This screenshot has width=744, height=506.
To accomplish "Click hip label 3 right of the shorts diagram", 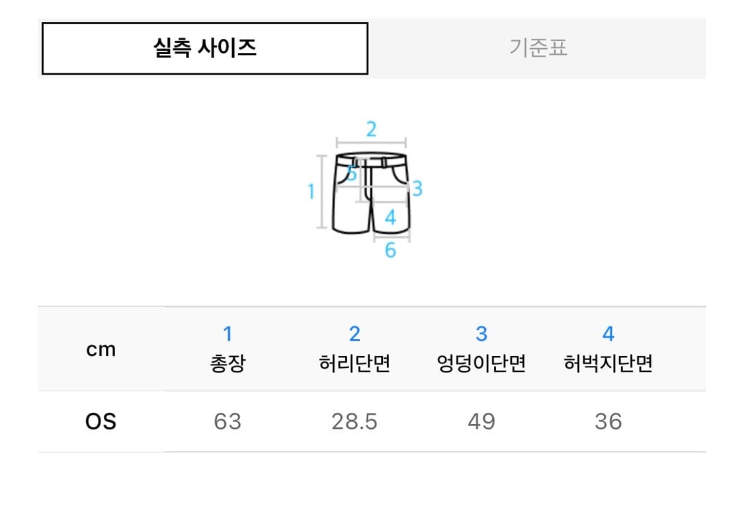I will (x=417, y=189).
